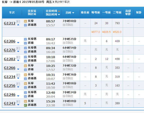
Task: Click 特等座 column header
Action: tap(96, 12)
